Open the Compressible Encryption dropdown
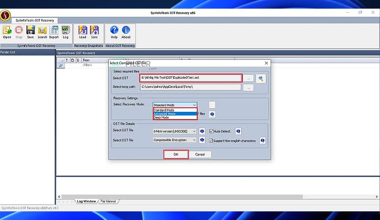Viewport: 380px width, 220px height. tap(175, 140)
